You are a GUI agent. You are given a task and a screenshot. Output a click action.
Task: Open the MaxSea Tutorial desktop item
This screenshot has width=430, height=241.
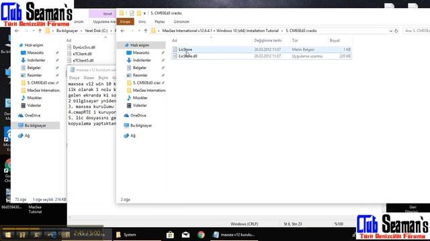point(35,210)
